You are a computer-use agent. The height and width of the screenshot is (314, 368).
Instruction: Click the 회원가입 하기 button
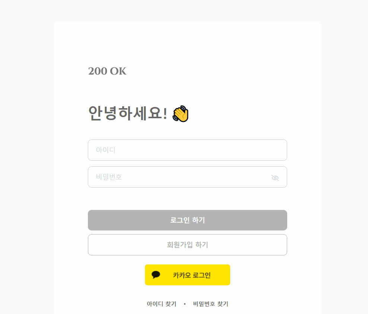(187, 245)
